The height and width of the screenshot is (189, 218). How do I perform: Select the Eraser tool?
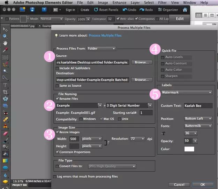[x=5, y=133]
